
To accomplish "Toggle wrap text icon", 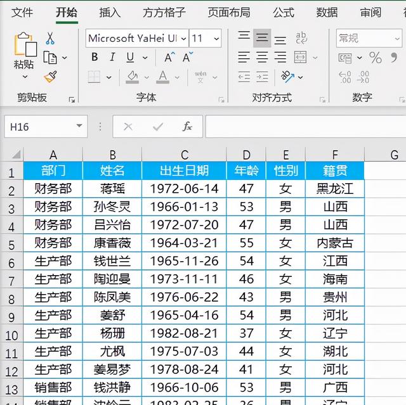I will coord(301,38).
